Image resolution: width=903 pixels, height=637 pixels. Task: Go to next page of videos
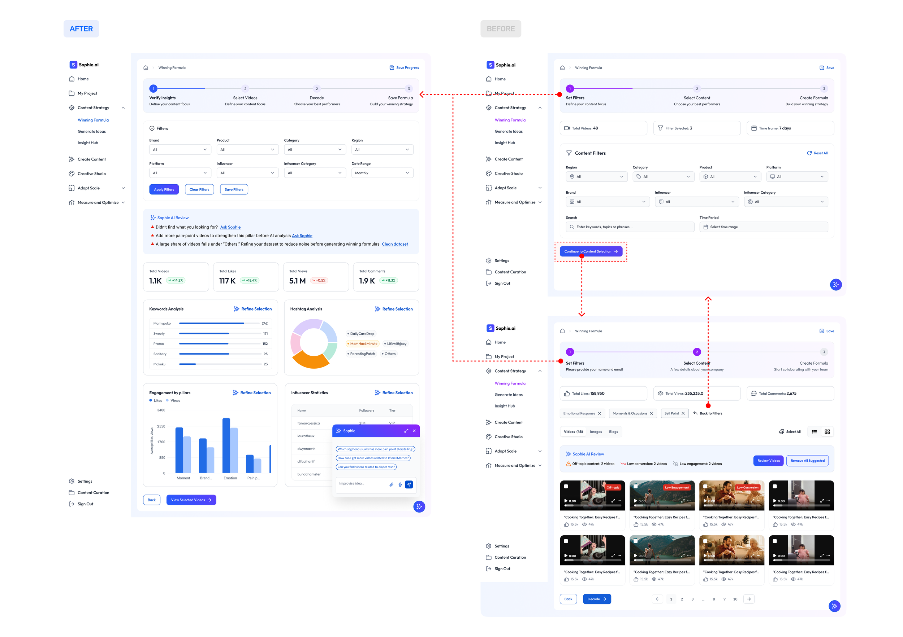coord(749,599)
